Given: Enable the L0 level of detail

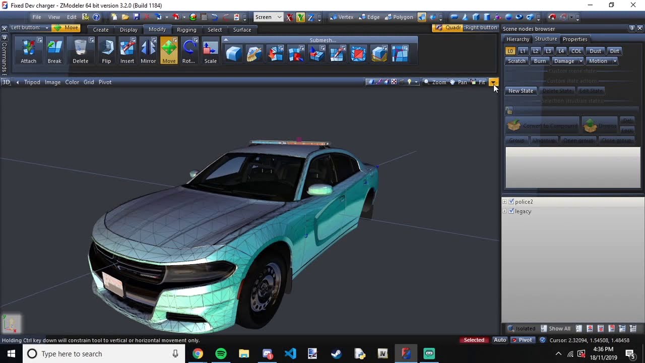Looking at the screenshot, I should (x=510, y=51).
